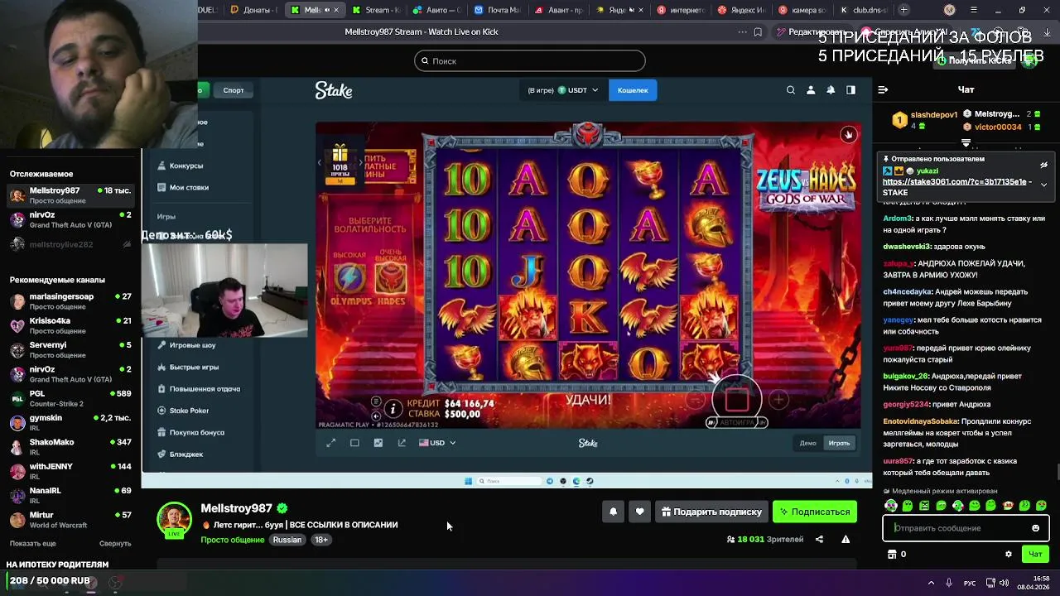Expand the pinned message chevron in chat

coord(1043,185)
